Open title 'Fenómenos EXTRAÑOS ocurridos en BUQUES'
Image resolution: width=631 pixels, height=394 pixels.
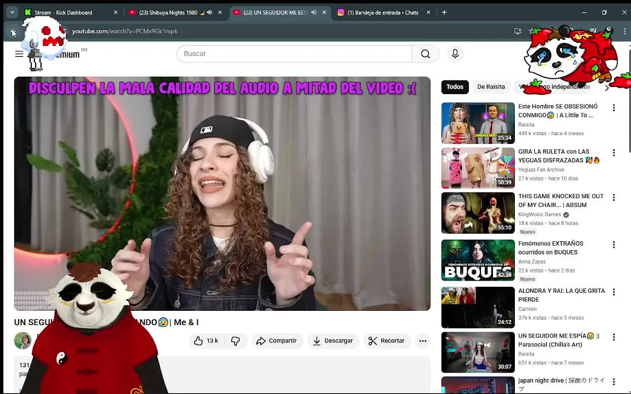click(x=550, y=248)
